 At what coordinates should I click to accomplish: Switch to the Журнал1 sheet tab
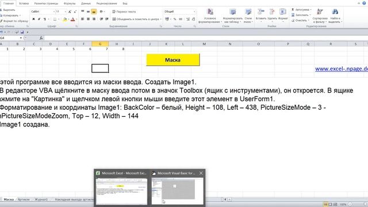41,200
